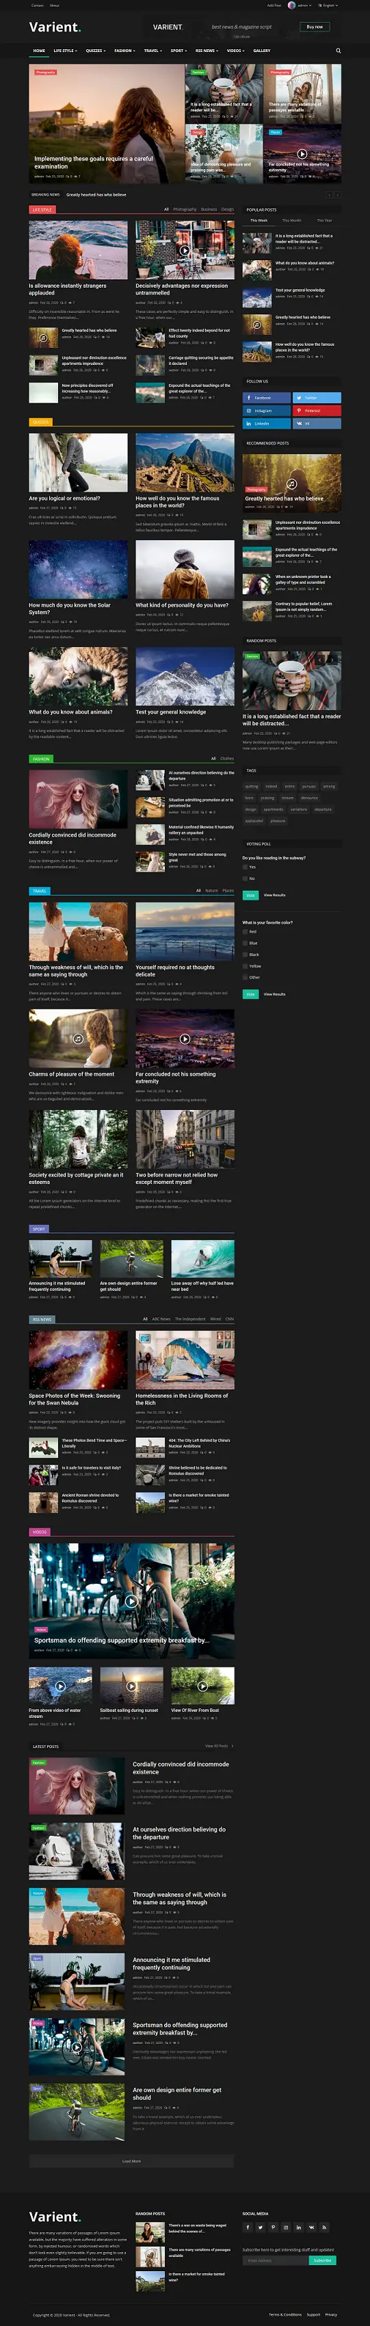The height and width of the screenshot is (2326, 370).
Task: Open the Instagram follow button
Action: [266, 410]
